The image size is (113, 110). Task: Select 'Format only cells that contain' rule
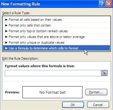click(x=56, y=25)
